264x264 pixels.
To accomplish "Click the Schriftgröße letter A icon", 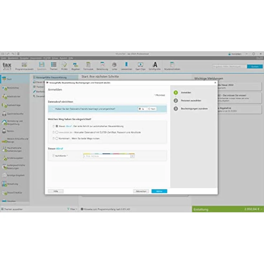I will pyautogui.click(x=155, y=65).
